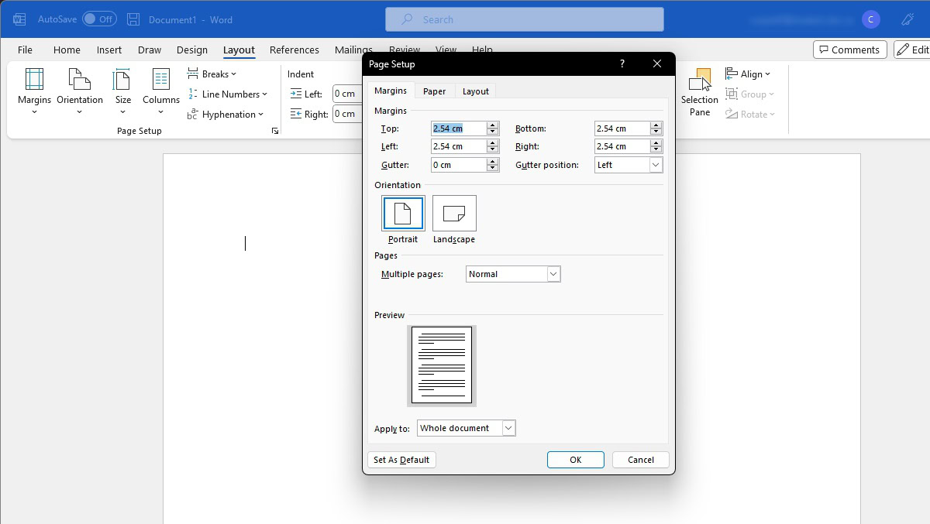The width and height of the screenshot is (930, 524).
Task: Select Portrait orientation in dialog
Action: pyautogui.click(x=403, y=214)
